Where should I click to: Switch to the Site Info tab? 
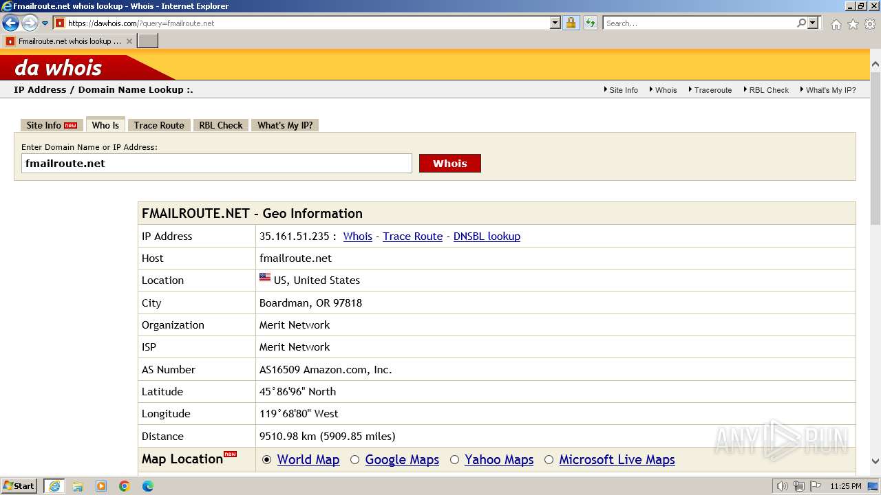click(x=52, y=125)
